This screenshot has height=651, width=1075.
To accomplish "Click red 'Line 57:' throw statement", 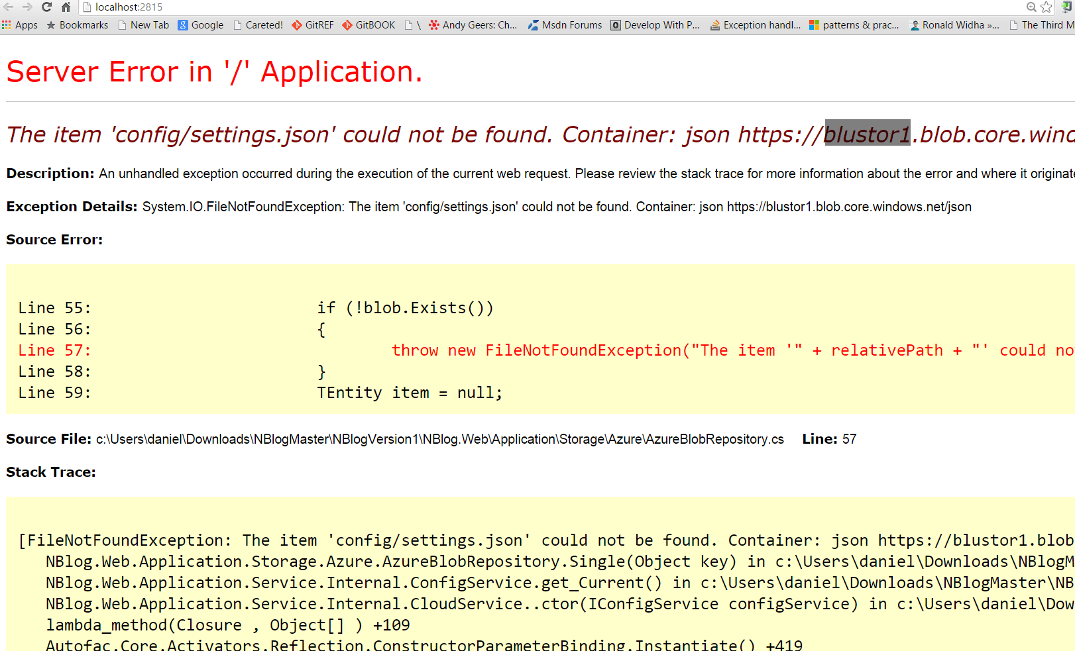I will [x=546, y=350].
